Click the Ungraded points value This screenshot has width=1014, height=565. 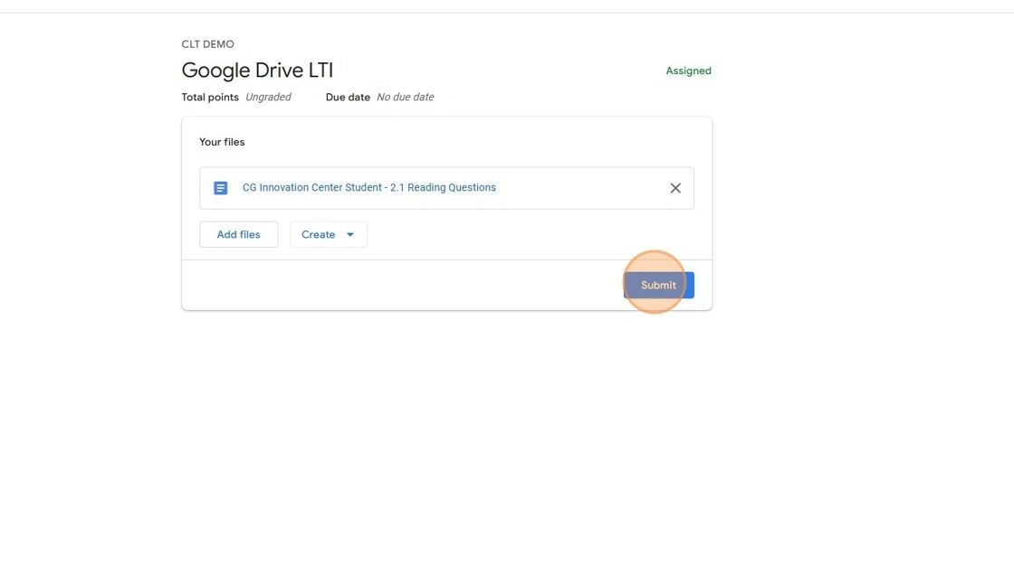(x=268, y=97)
